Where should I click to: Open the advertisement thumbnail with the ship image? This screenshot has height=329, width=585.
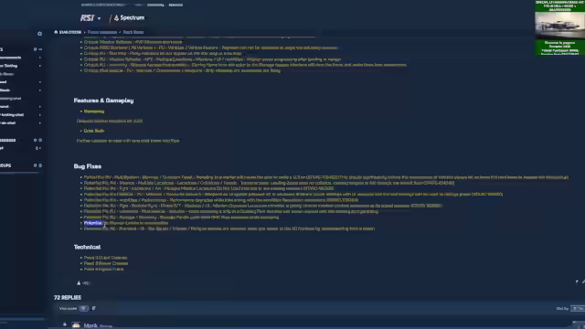point(559,26)
